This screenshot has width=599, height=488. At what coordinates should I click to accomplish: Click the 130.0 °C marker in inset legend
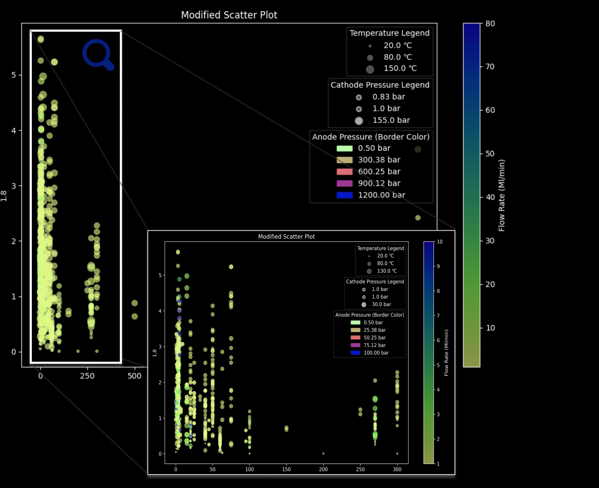(369, 271)
